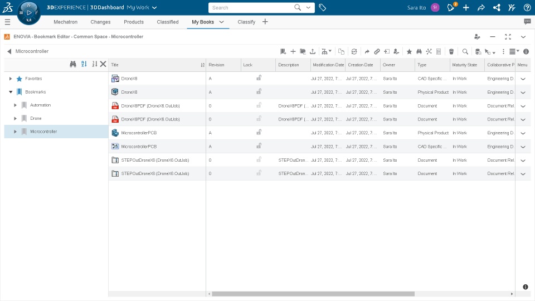Viewport: 535px width, 301px height.
Task: Sort by the Maturity State column header
Action: pyautogui.click(x=467, y=65)
